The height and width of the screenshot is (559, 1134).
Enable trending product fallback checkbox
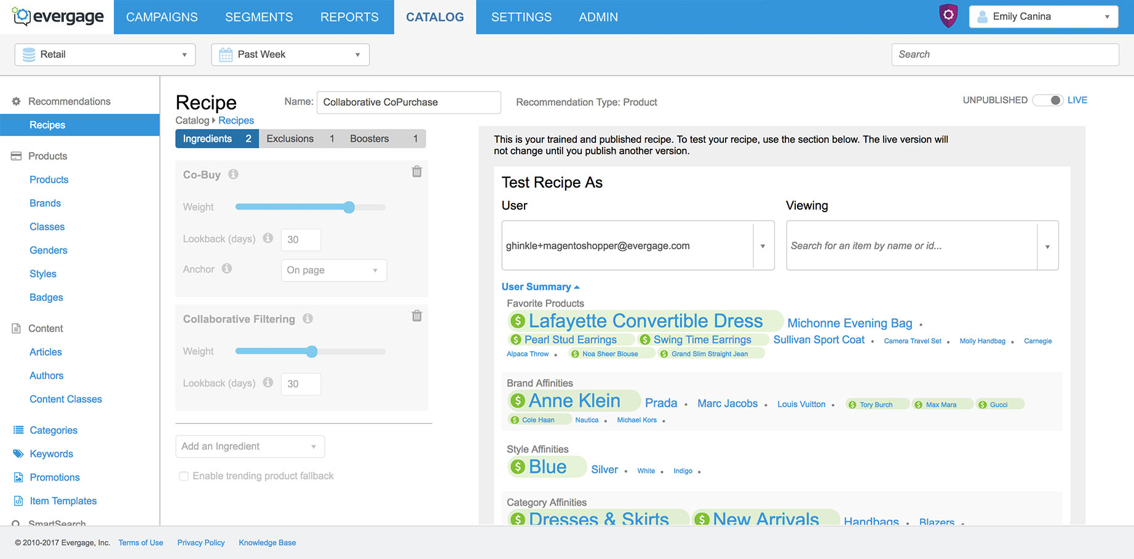(x=183, y=476)
